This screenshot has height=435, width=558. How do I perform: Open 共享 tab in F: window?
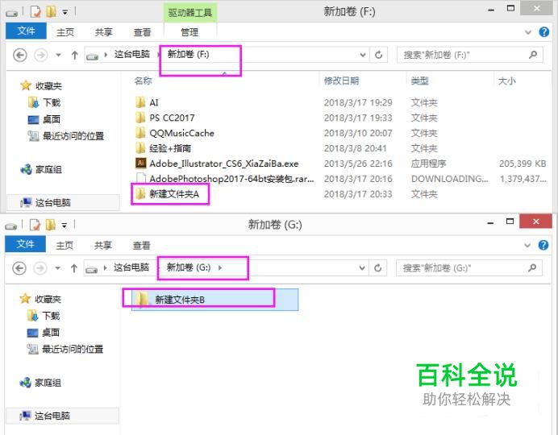tap(103, 32)
